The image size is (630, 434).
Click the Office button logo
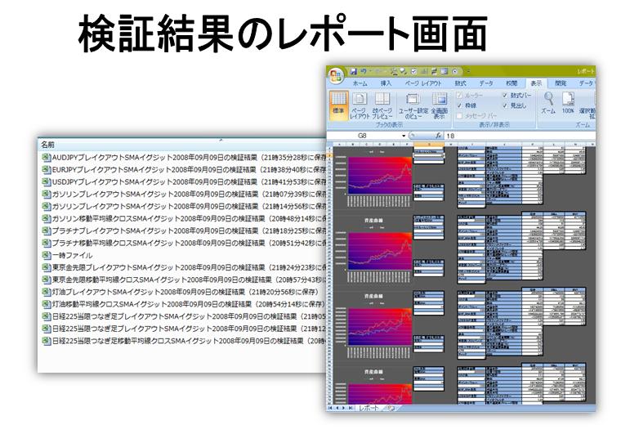coord(337,74)
